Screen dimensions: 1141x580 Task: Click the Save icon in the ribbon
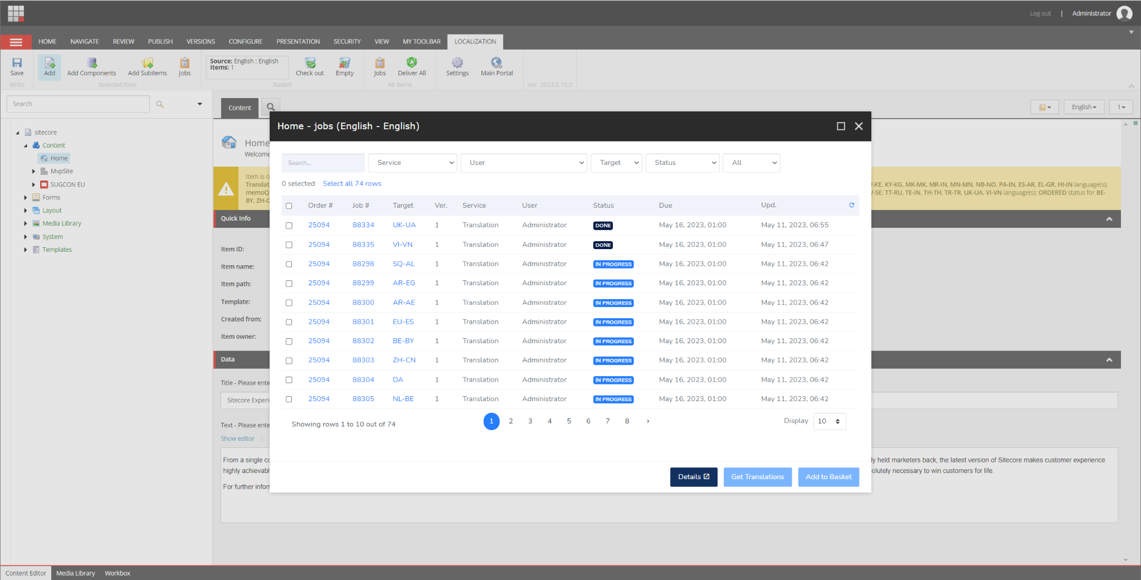click(17, 62)
